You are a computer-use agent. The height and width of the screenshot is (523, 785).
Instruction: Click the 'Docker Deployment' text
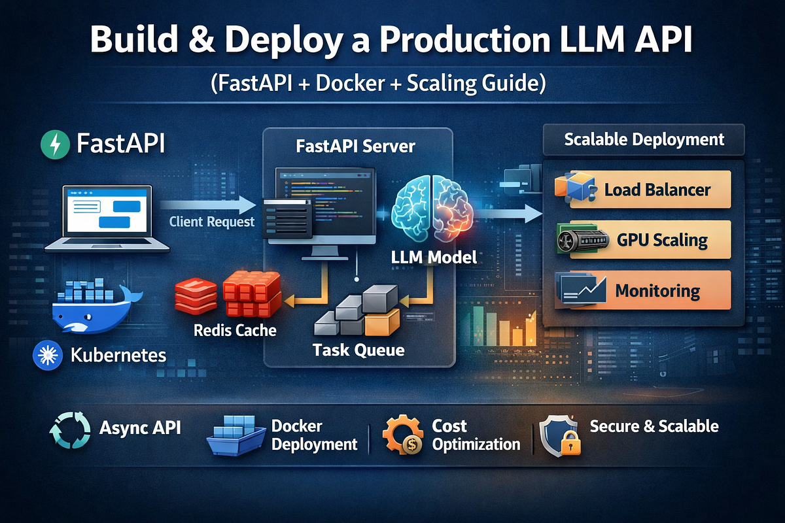coord(315,435)
